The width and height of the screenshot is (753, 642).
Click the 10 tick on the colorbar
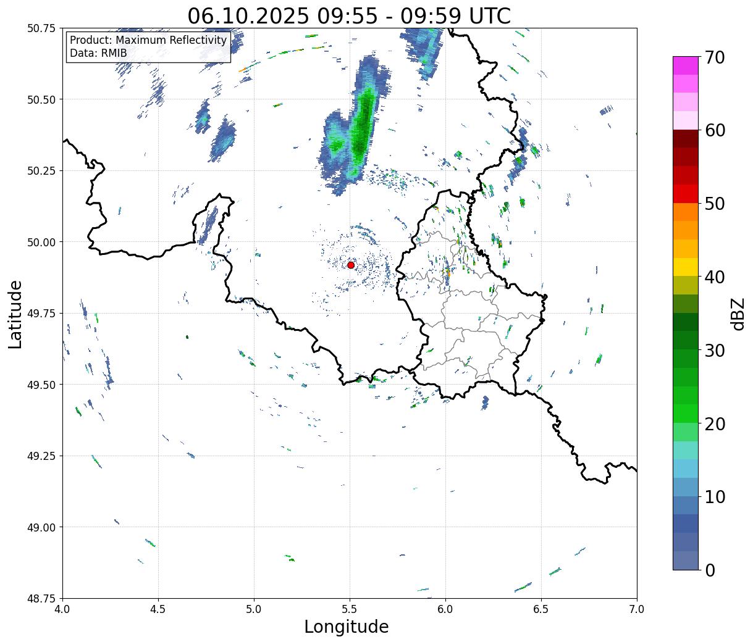pos(714,496)
